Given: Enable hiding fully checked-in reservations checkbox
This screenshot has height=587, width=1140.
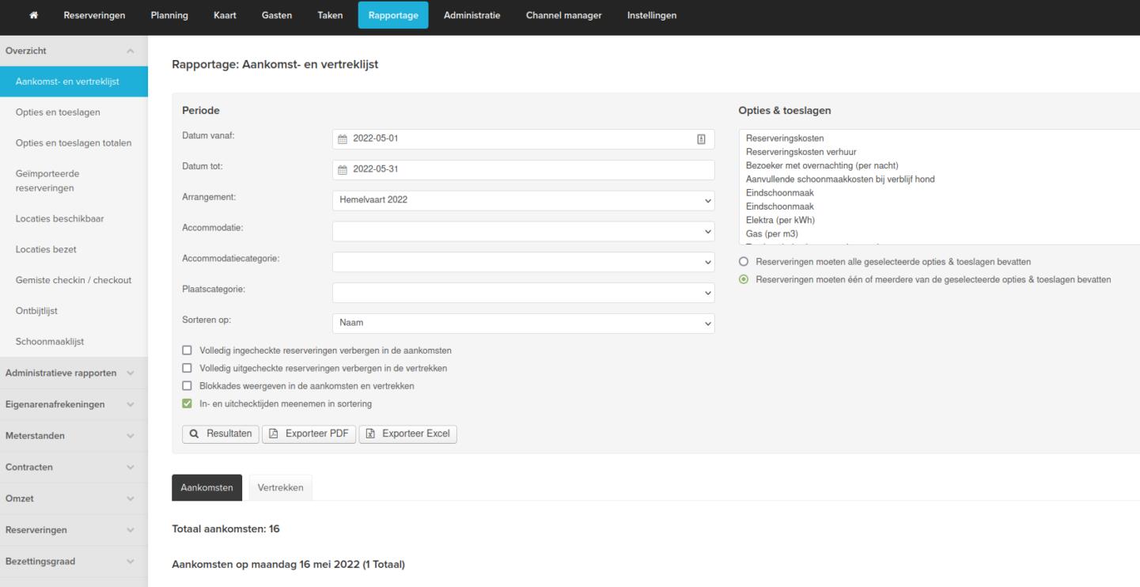Looking at the screenshot, I should pyautogui.click(x=187, y=350).
